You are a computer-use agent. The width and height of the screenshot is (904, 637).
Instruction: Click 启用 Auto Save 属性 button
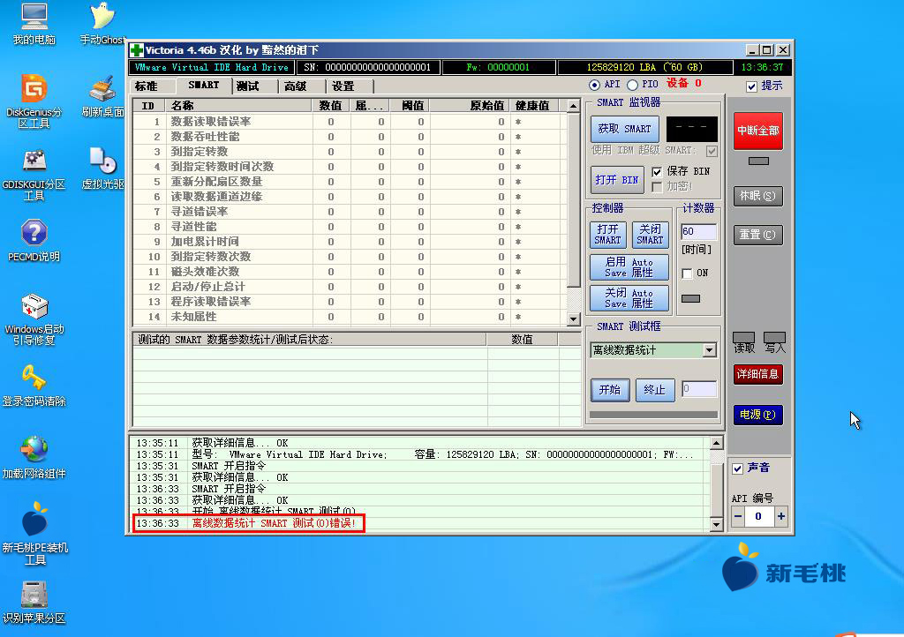click(x=629, y=267)
